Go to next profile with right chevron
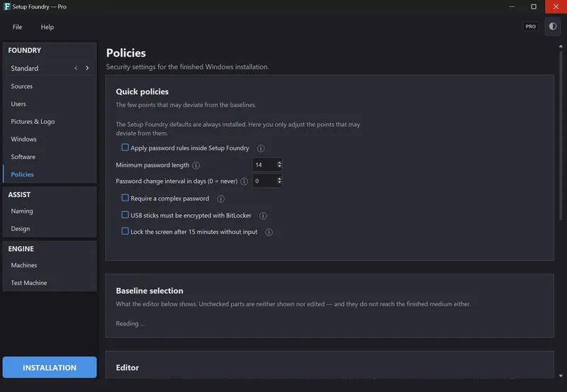This screenshot has width=567, height=392. [x=87, y=68]
